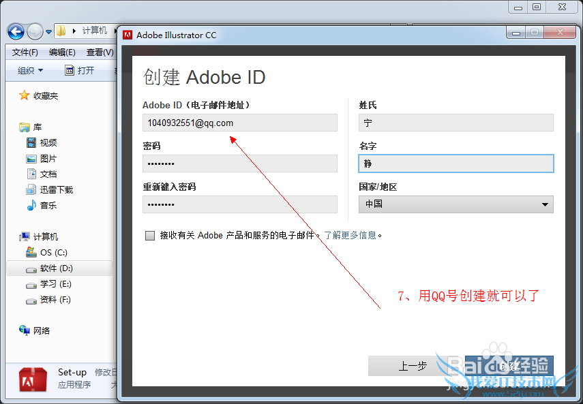Click the folder icon in the address bar

(x=61, y=31)
